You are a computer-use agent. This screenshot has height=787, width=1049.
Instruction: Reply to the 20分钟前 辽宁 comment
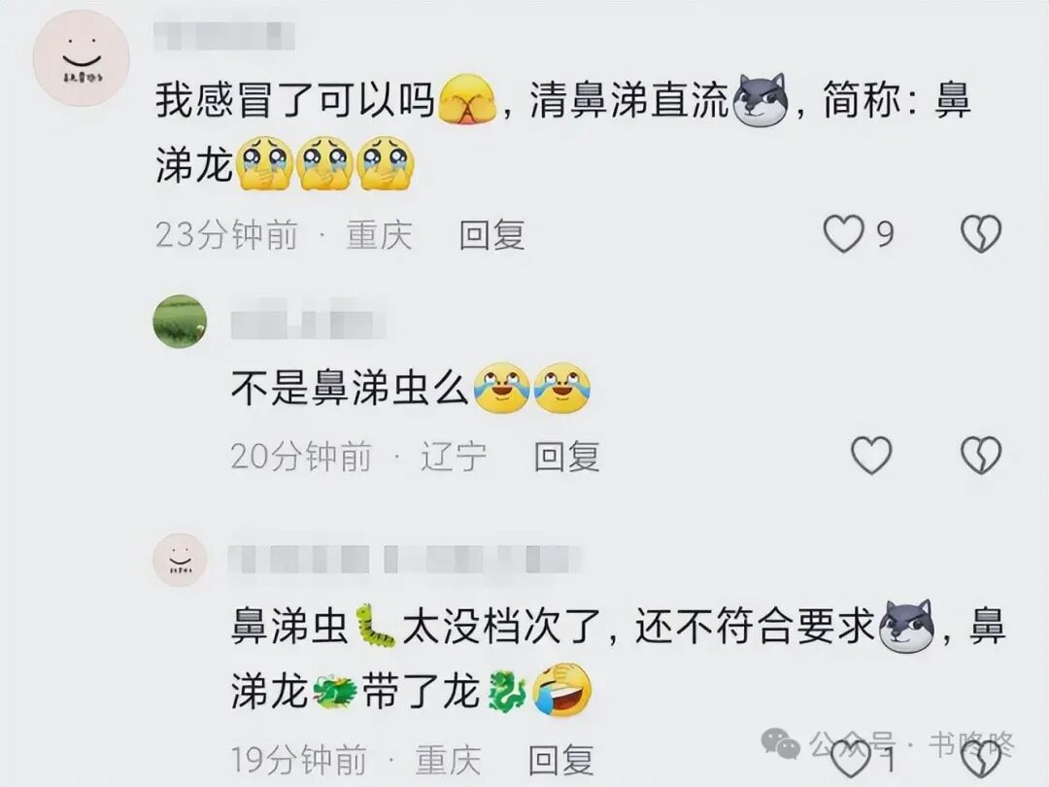pos(566,457)
